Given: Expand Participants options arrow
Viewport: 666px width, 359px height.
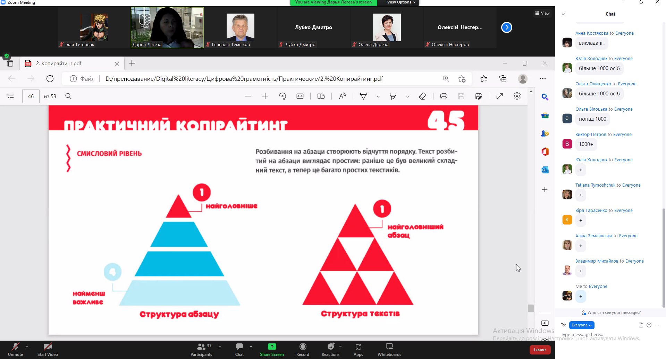Looking at the screenshot, I should click(x=220, y=346).
